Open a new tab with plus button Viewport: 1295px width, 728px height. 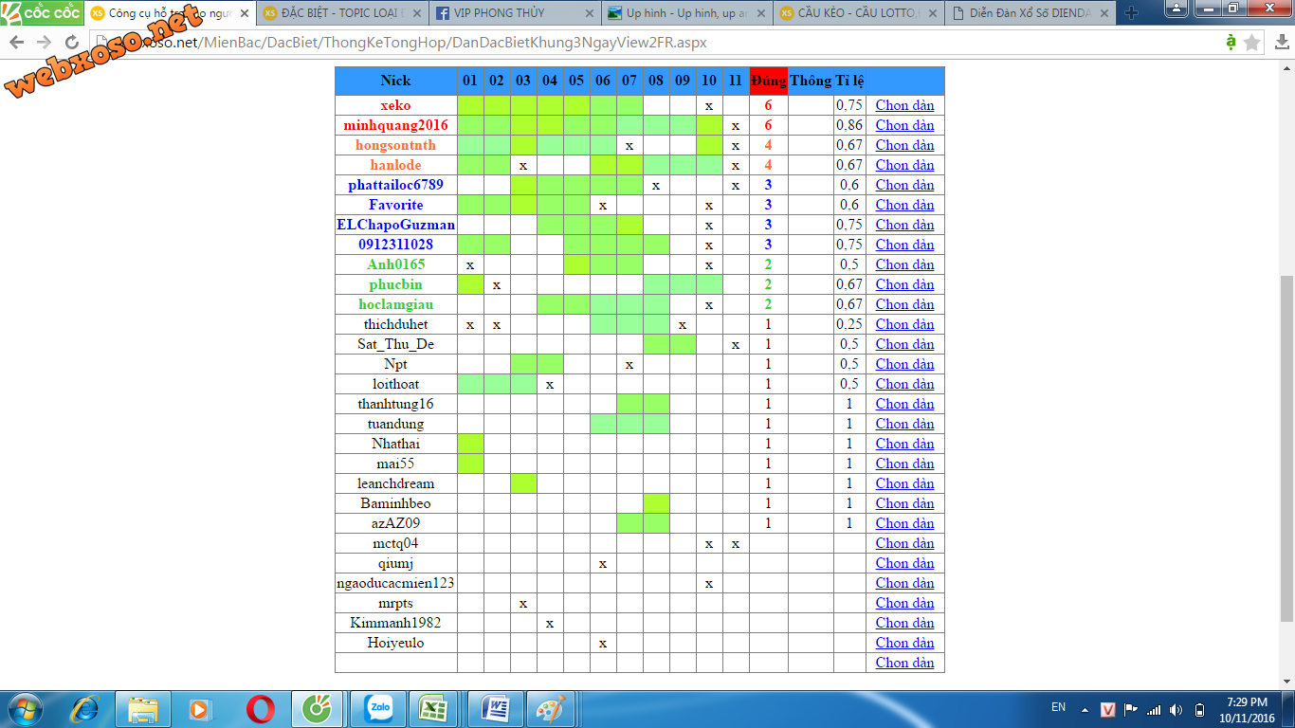1131,13
